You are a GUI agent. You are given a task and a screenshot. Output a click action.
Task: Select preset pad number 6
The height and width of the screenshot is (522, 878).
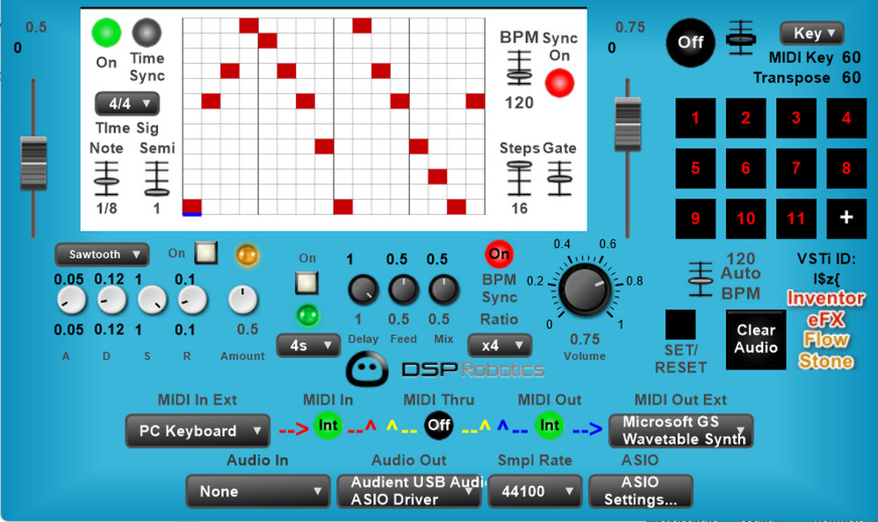[x=745, y=168]
